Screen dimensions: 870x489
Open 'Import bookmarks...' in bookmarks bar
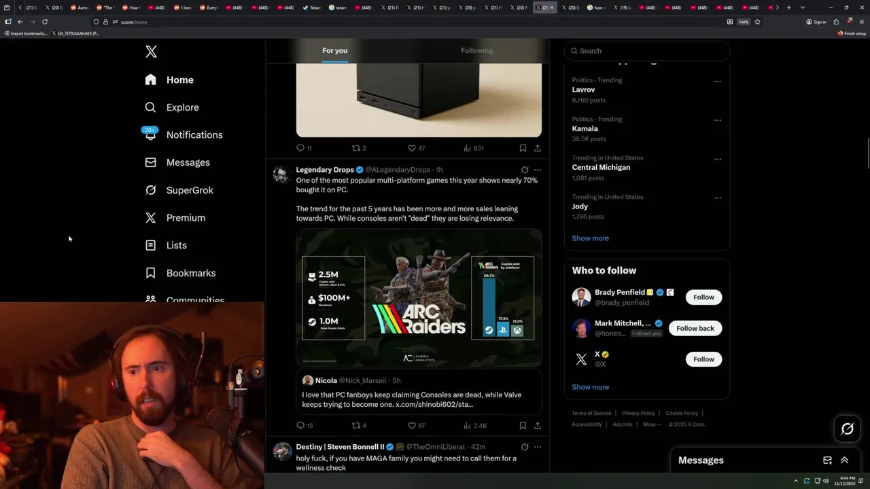coord(25,33)
